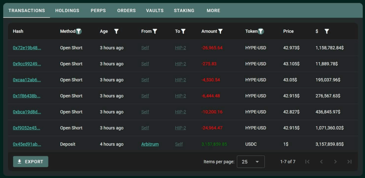Viewport: 365px width, 178px height.
Task: Open the To column filter
Action: [183, 31]
